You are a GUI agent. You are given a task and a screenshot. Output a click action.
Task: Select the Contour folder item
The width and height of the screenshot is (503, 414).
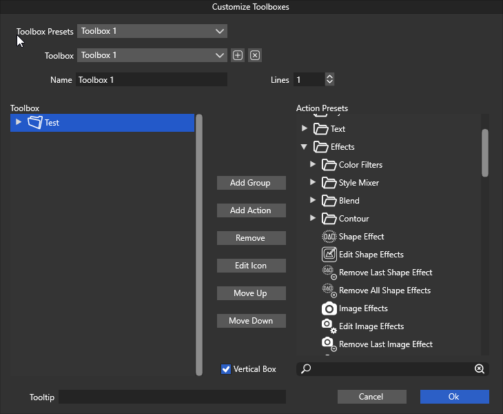pyautogui.click(x=353, y=219)
